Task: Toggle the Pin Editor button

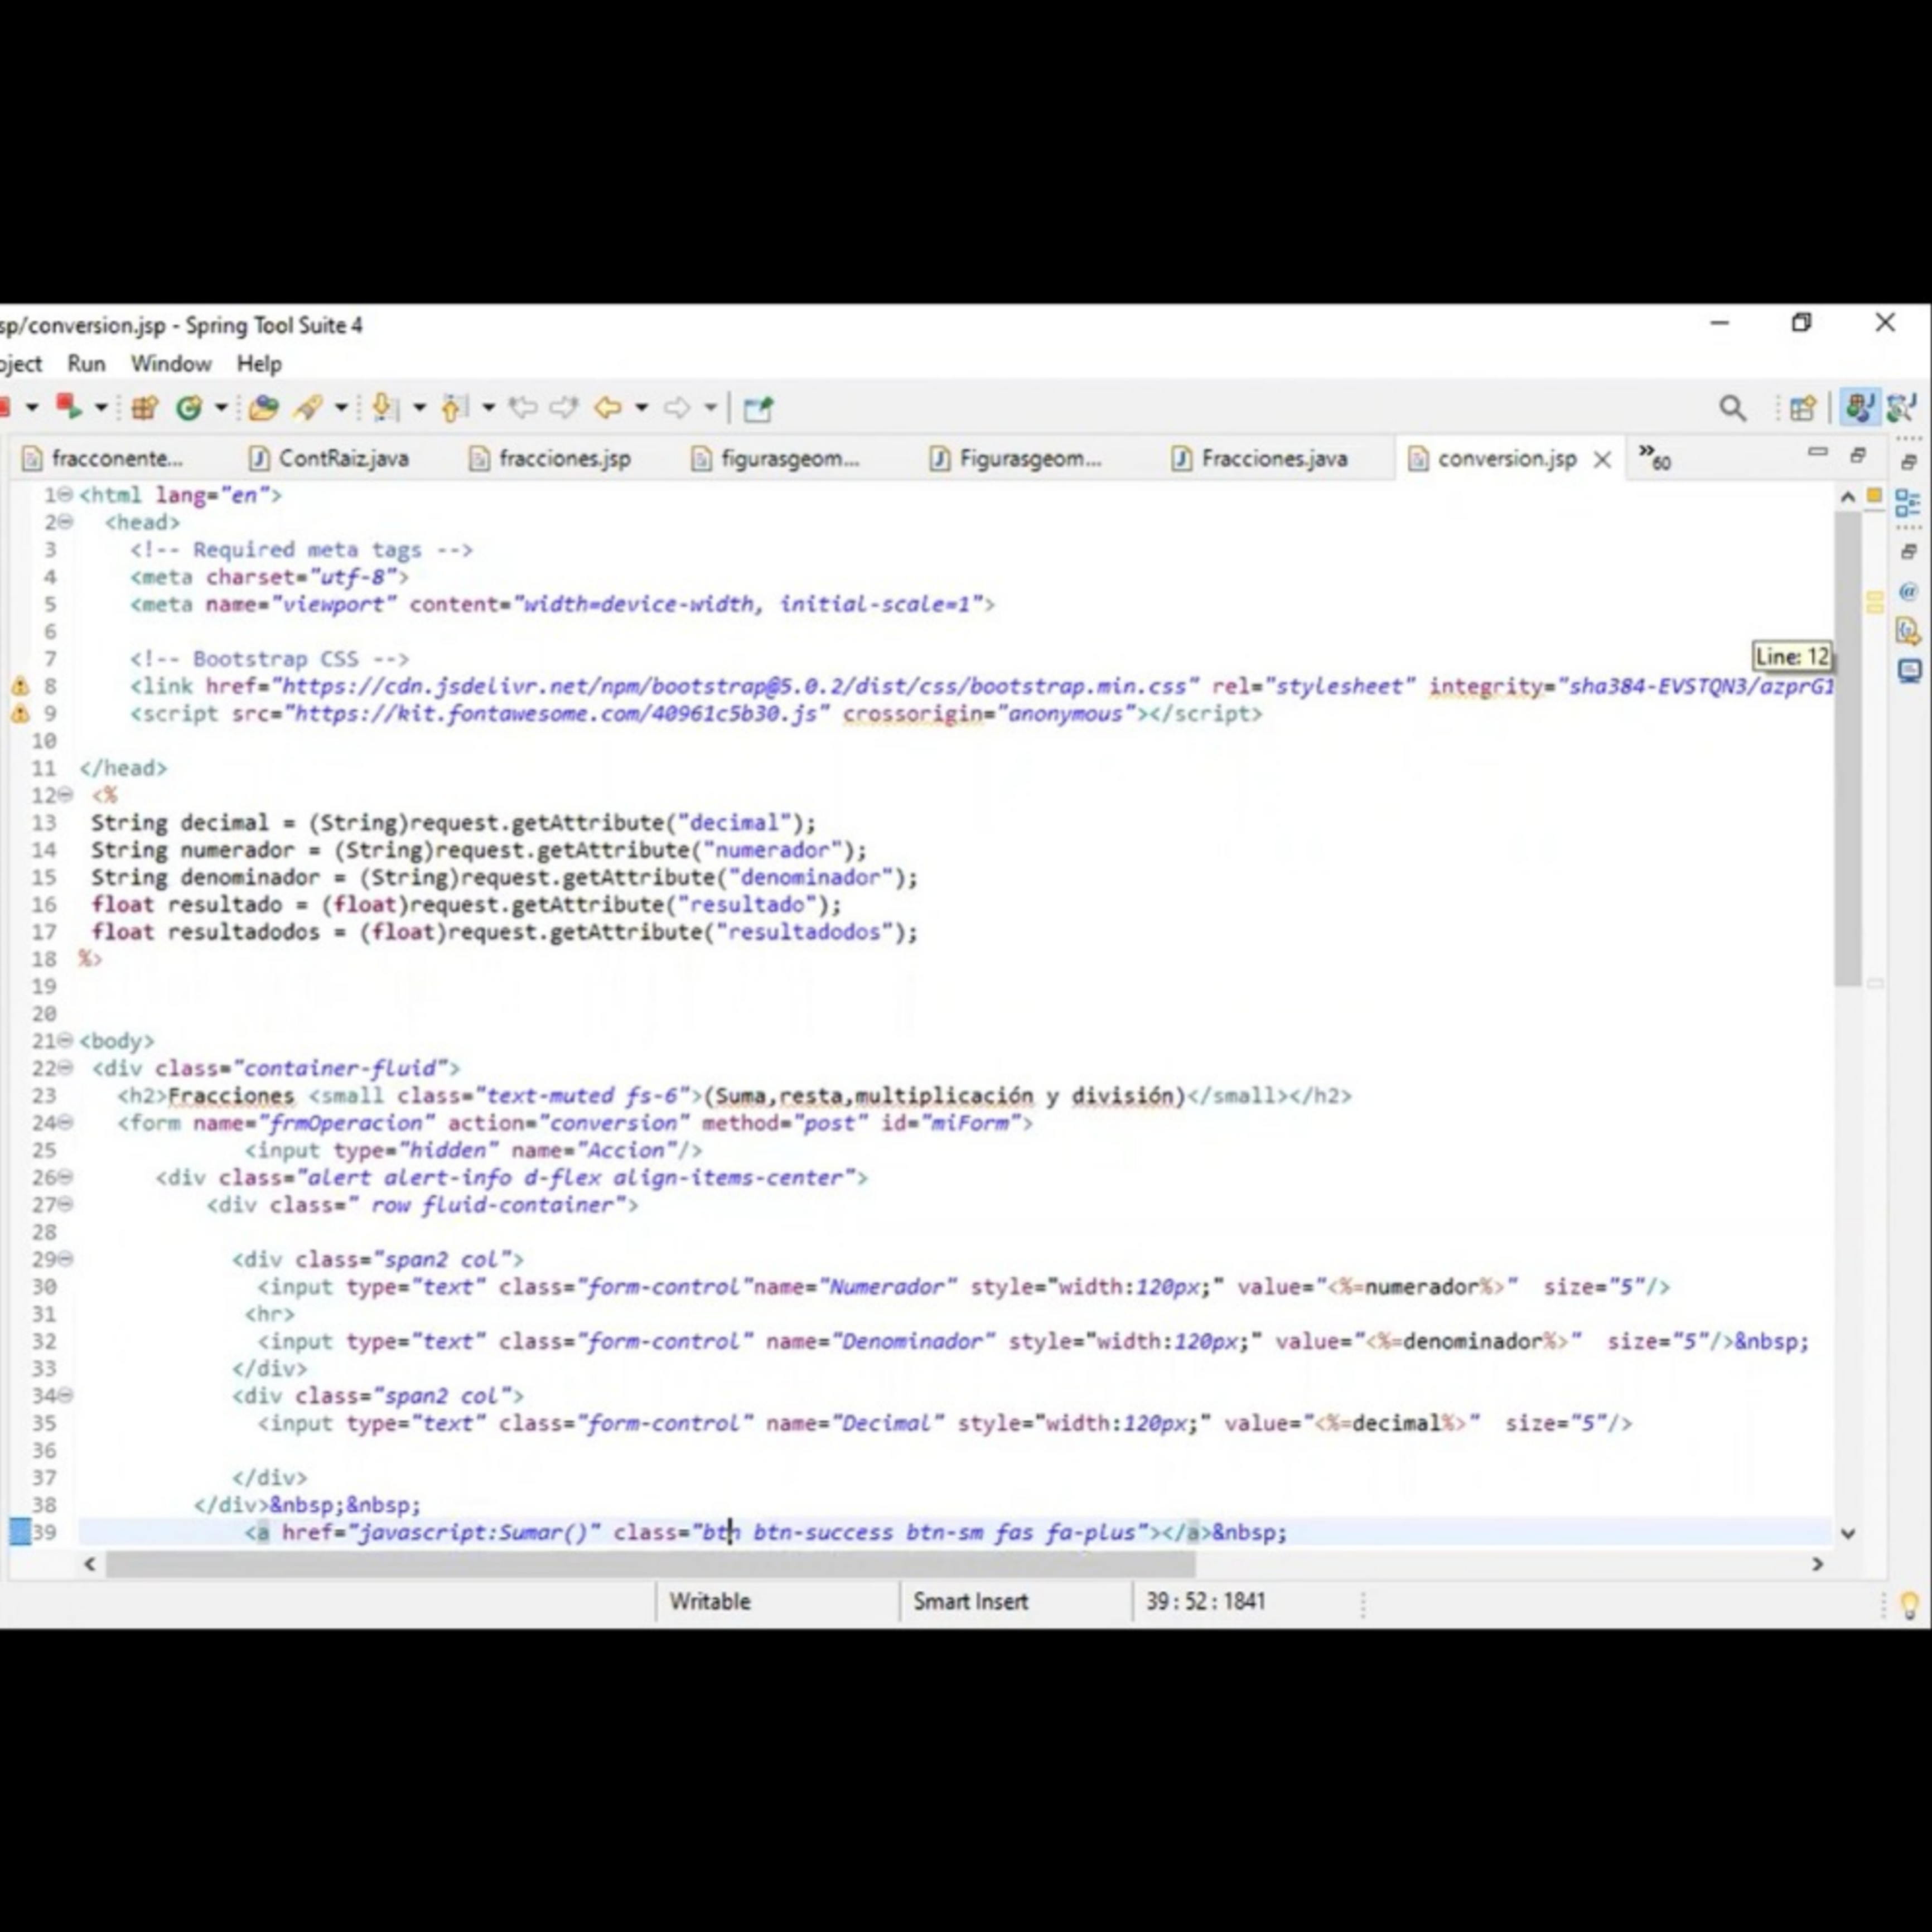Action: (x=758, y=408)
